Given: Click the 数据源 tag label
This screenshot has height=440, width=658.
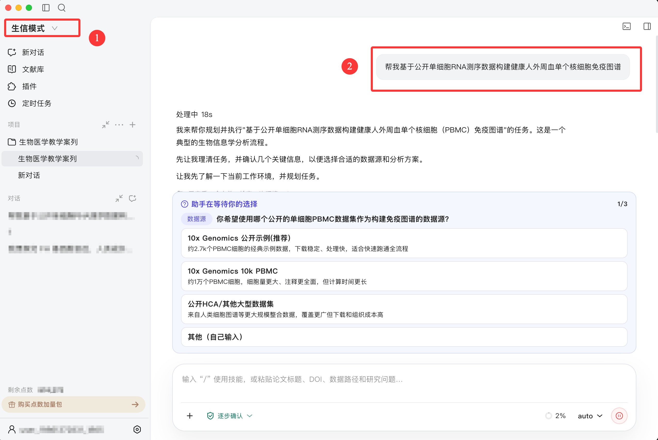Looking at the screenshot, I should click(196, 219).
